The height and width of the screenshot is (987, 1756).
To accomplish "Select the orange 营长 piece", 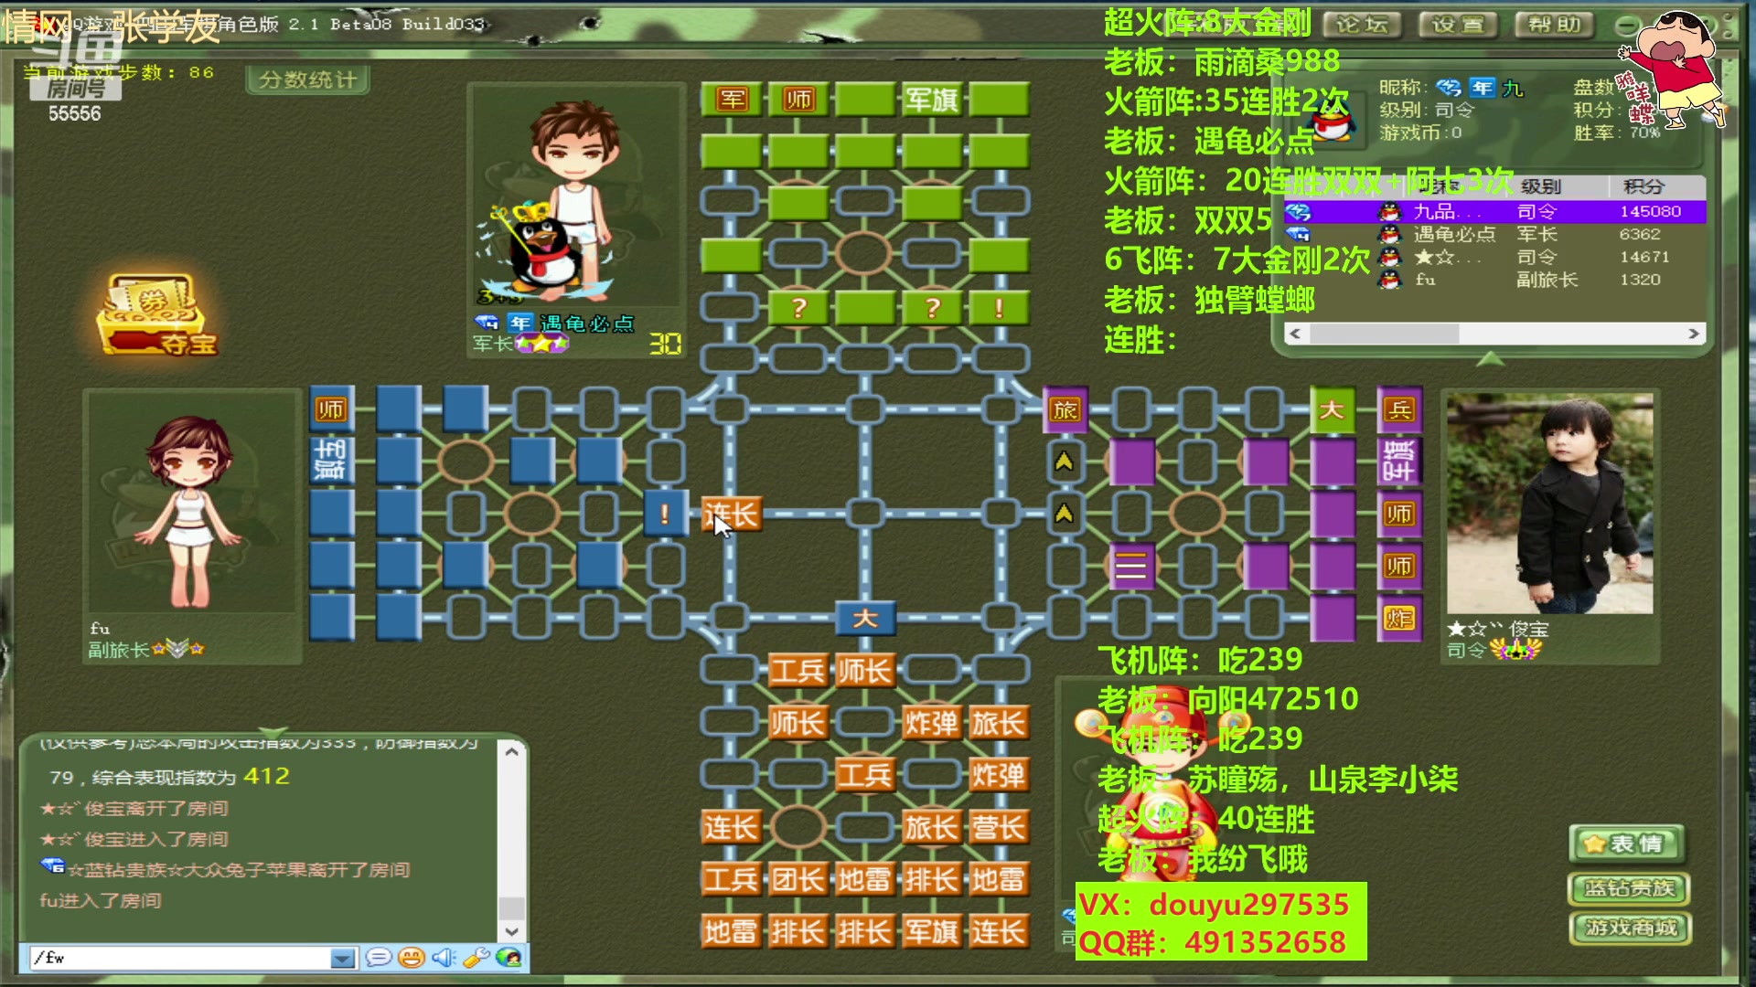I will click(999, 828).
